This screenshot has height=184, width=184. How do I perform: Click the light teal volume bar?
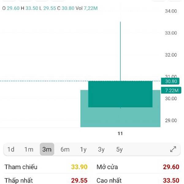click(x=121, y=117)
